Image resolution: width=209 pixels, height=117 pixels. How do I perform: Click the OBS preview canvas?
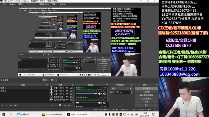pos(79,42)
